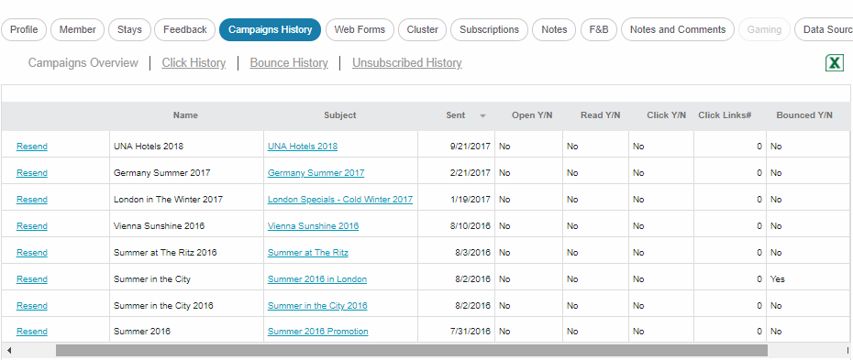The width and height of the screenshot is (853, 360).
Task: Sort by Bounced Y/N column header
Action: tap(804, 115)
